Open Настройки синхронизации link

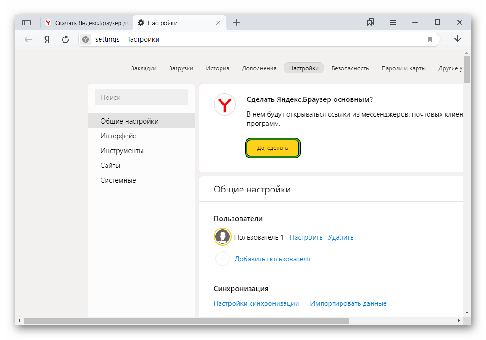256,303
